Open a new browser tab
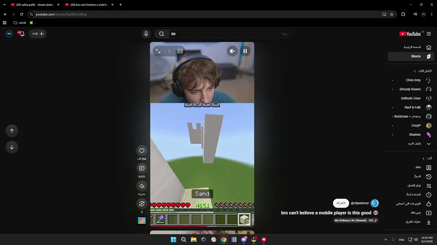The image size is (437, 245). (121, 5)
